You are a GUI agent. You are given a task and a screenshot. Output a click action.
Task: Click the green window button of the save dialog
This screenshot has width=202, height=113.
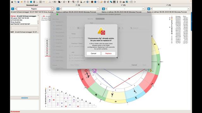pos(57,14)
